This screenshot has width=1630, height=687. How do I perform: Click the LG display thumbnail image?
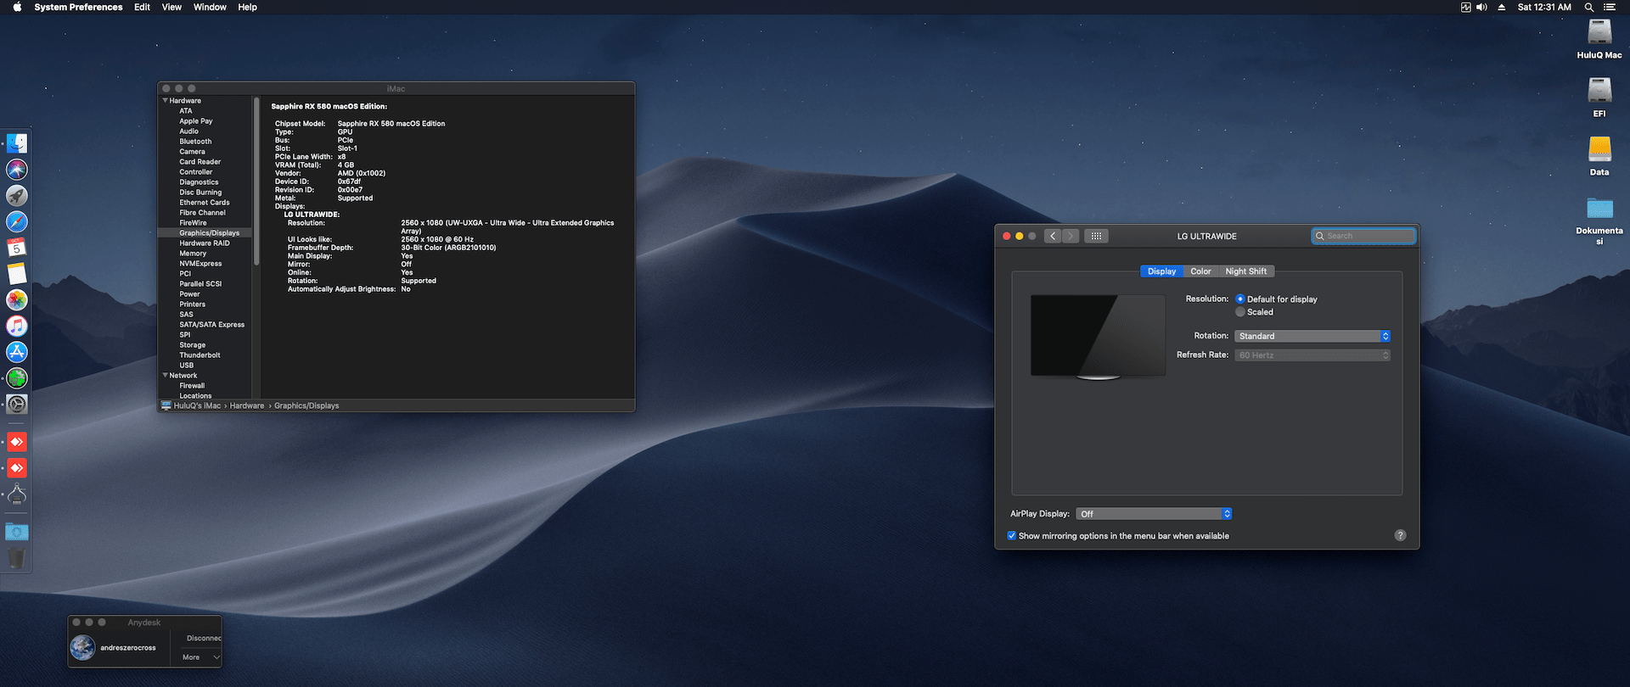tap(1099, 337)
